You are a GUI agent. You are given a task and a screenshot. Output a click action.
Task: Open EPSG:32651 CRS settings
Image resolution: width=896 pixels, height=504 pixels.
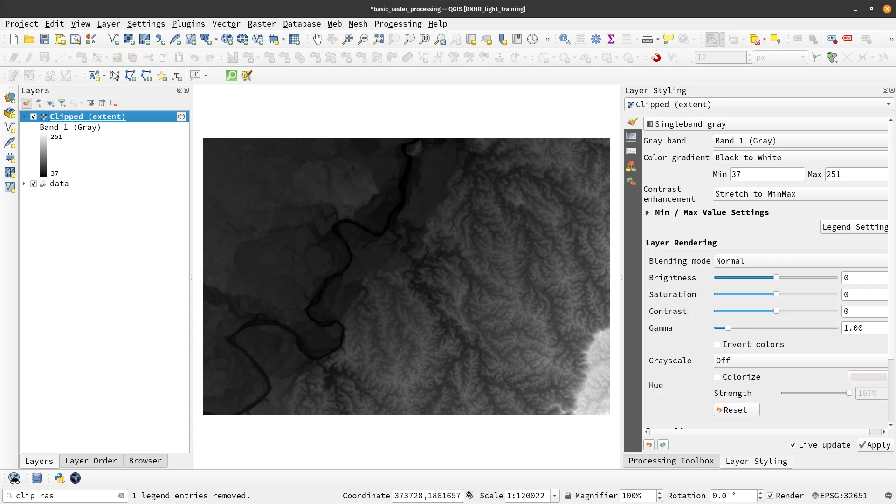coord(840,496)
